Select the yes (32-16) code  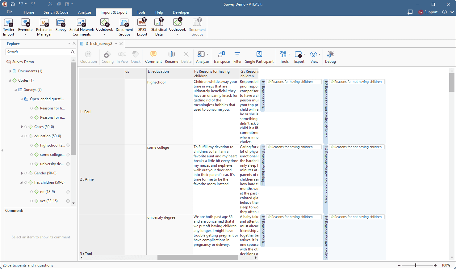(49, 201)
